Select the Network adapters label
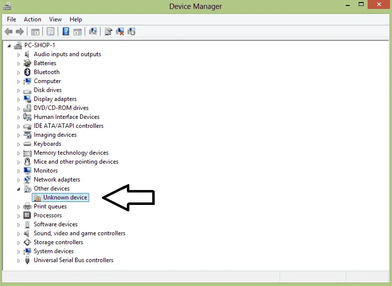The image size is (392, 286). pos(57,180)
